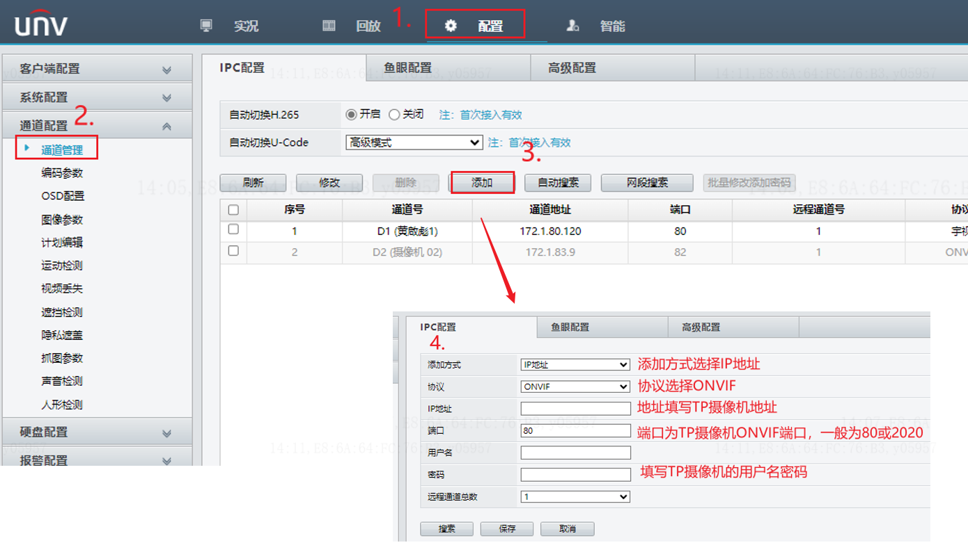The width and height of the screenshot is (968, 545).
Task: Select 运动检测 in the sidebar menu
Action: click(x=61, y=266)
